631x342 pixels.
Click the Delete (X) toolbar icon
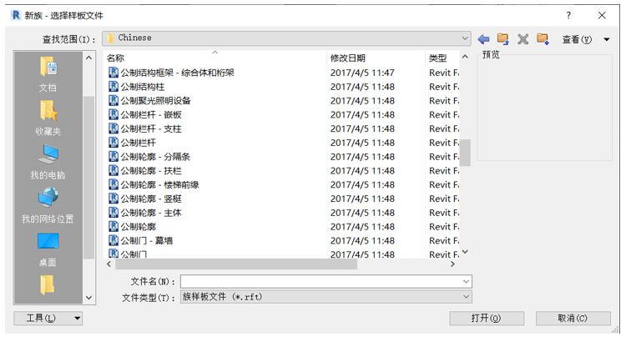523,39
